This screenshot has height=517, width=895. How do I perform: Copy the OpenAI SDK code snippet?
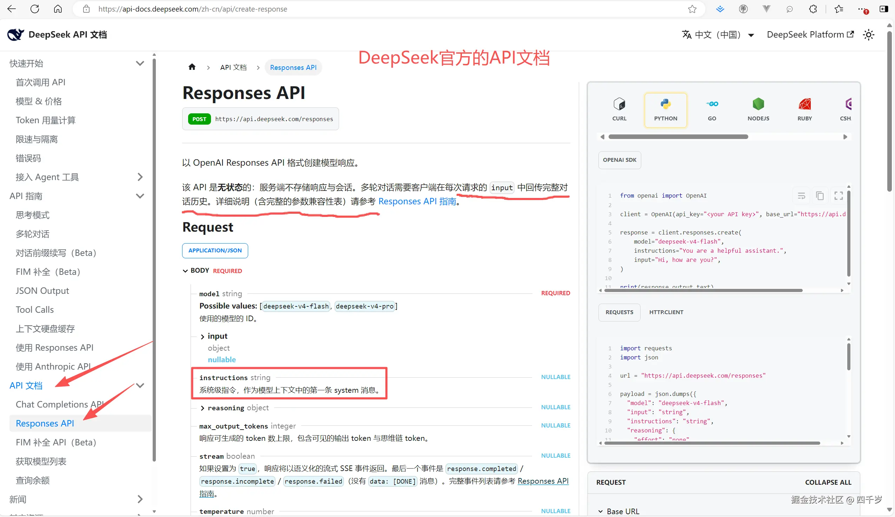coord(820,195)
